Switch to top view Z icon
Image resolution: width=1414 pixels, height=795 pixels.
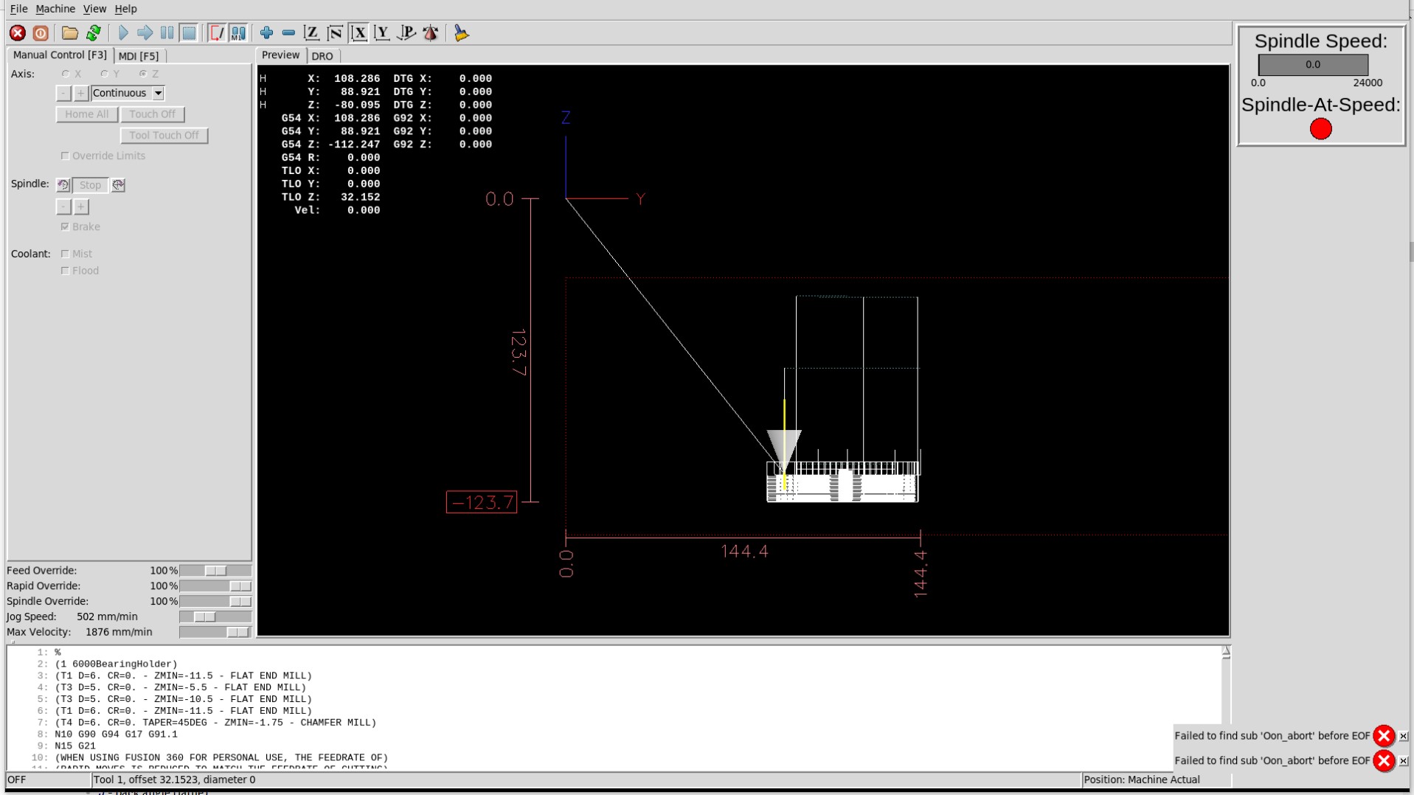[311, 33]
